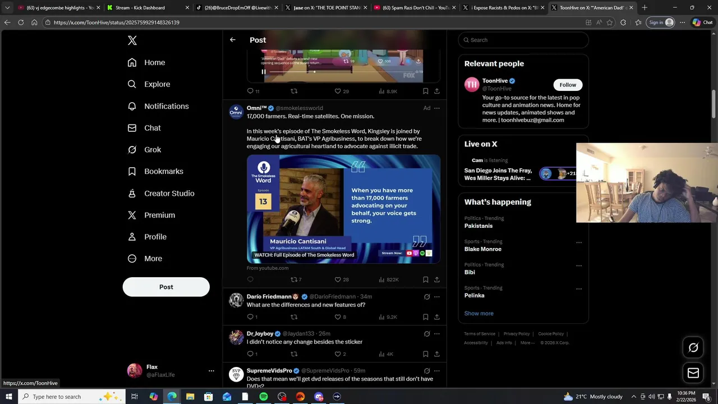Open more options for Blake Monroe trend
Image resolution: width=718 pixels, height=404 pixels.
pos(579,243)
